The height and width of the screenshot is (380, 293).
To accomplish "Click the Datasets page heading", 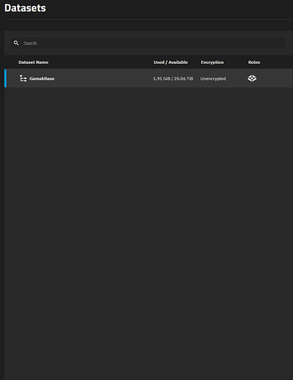I will tap(25, 8).
